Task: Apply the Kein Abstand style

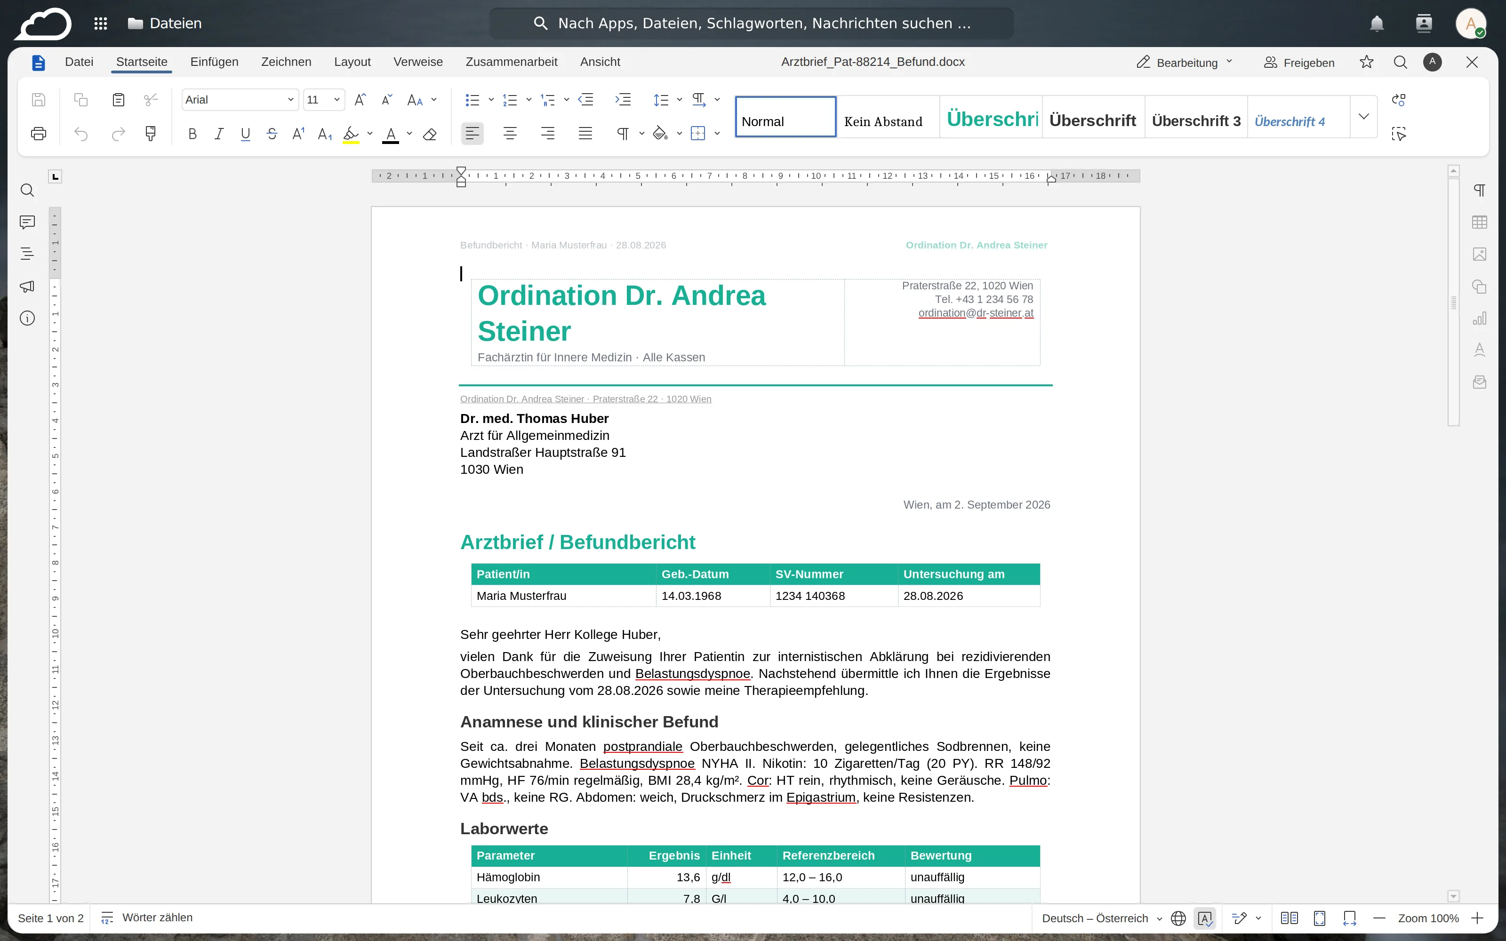Action: click(888, 116)
